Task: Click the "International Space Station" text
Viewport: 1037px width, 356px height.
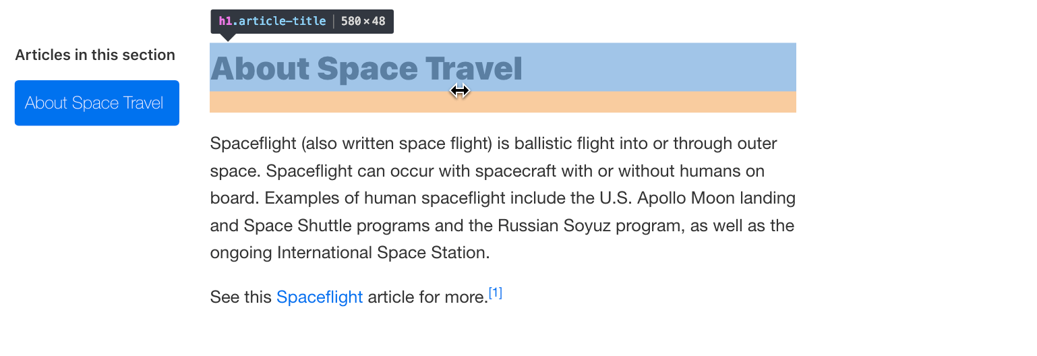Action: pyautogui.click(x=381, y=253)
